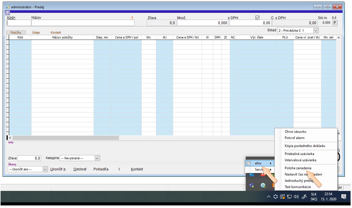The height and width of the screenshot is (208, 352).
Task: Click the Pokladňa button
Action: click(x=101, y=169)
